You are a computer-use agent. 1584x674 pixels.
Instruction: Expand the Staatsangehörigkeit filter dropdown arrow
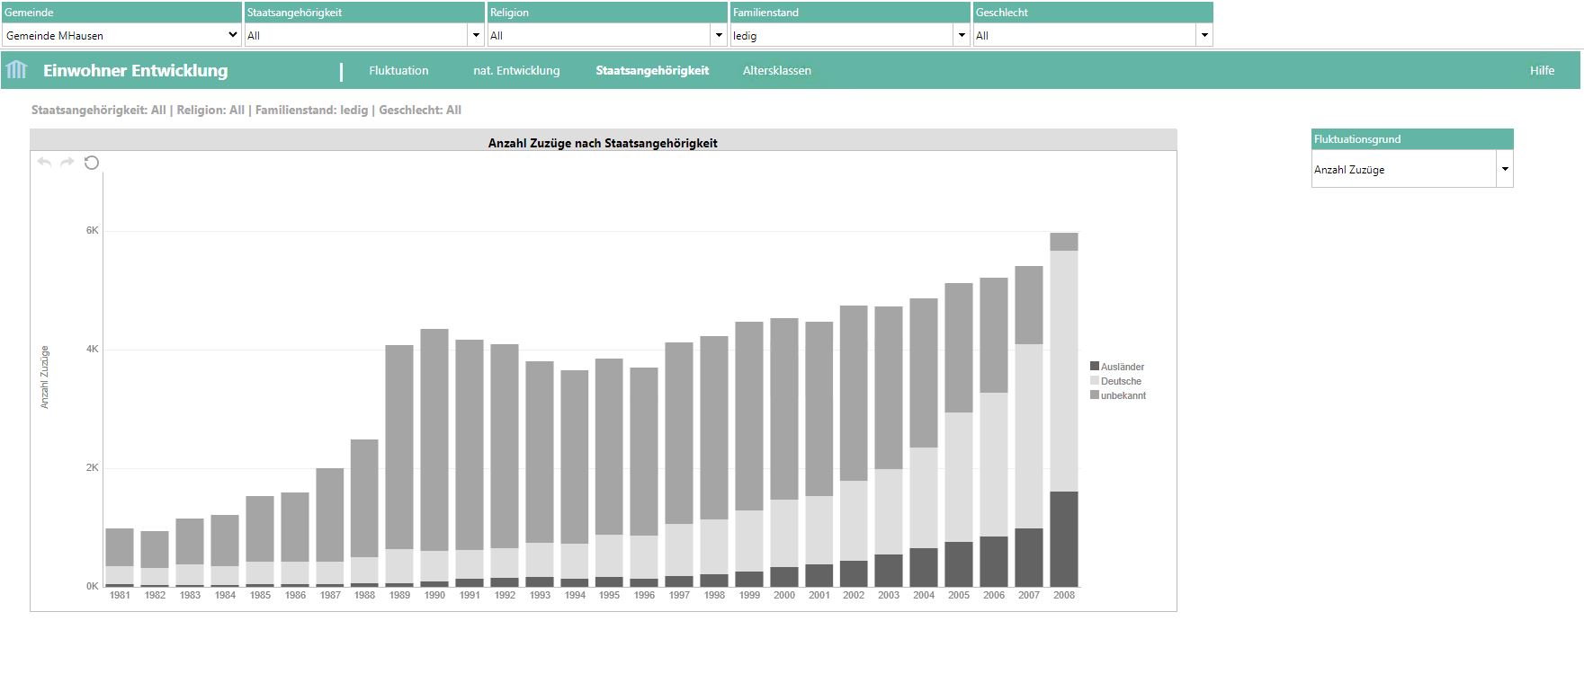[476, 35]
